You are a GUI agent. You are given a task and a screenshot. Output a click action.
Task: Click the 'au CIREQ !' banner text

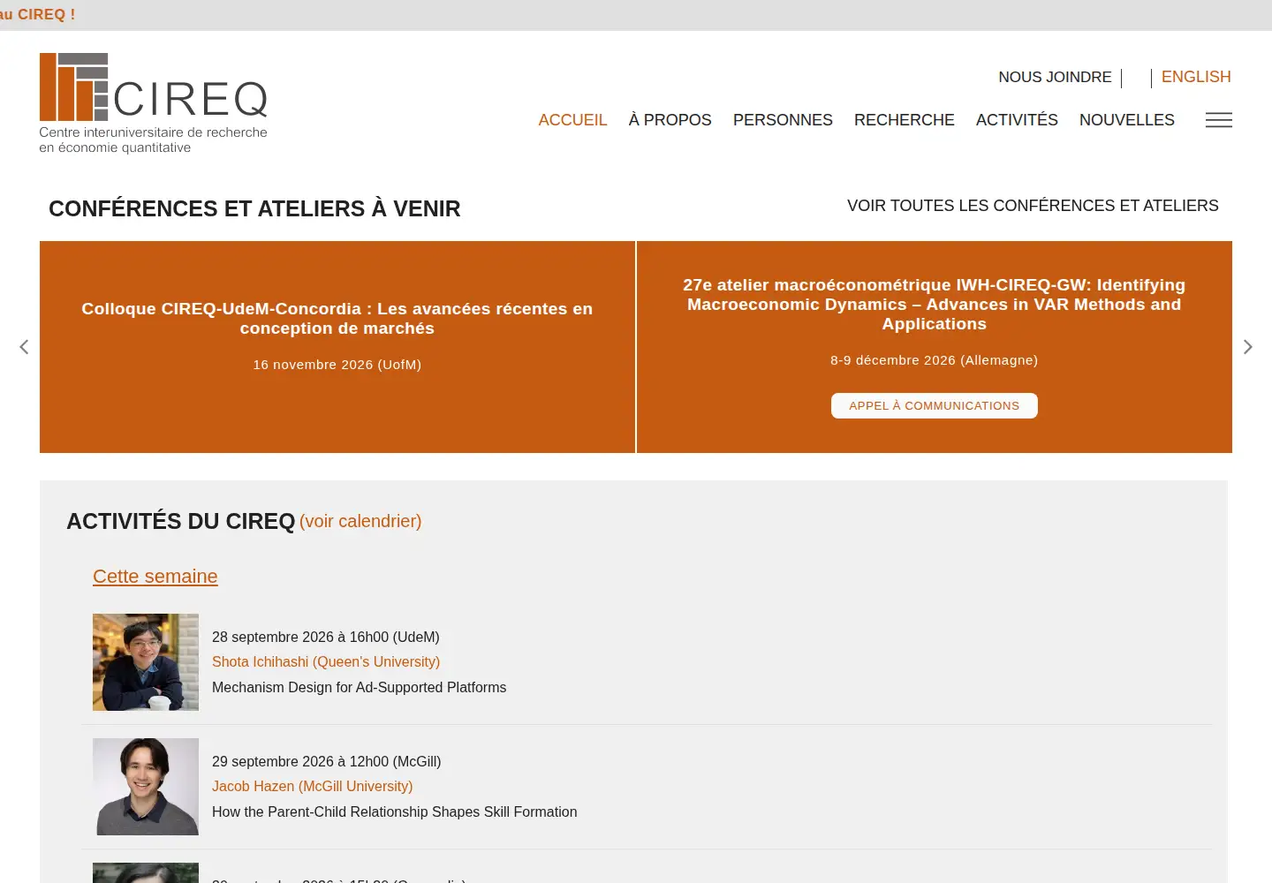37,14
